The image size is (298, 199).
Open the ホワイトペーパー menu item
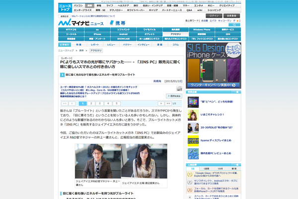(136, 10)
